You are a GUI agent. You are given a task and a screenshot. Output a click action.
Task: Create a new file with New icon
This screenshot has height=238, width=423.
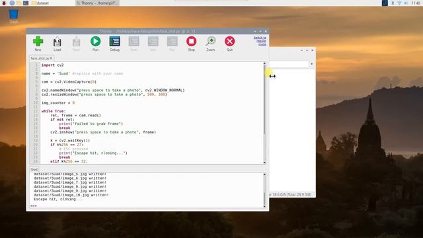tap(38, 44)
